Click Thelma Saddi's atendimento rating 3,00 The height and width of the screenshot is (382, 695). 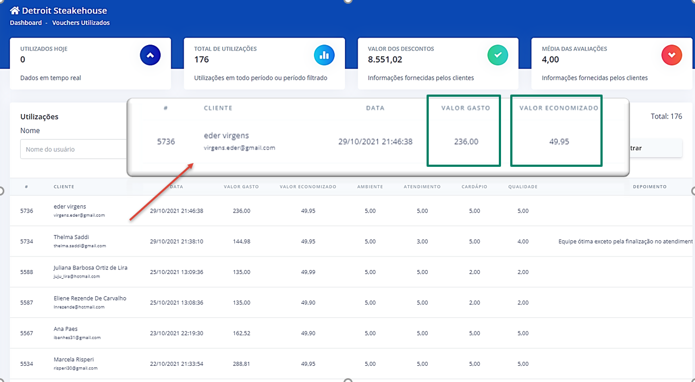(x=422, y=242)
